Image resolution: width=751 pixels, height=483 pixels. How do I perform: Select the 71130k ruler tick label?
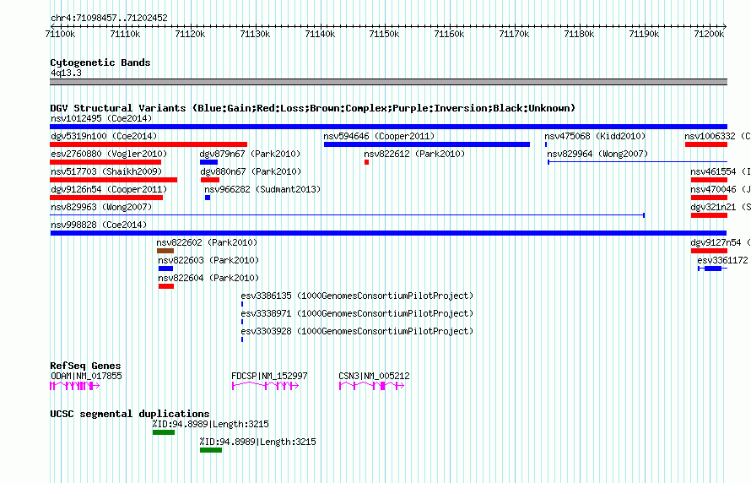pos(255,34)
